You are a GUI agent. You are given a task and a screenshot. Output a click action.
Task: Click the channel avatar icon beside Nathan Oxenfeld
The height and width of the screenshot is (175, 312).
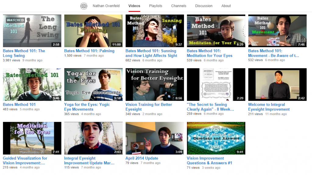(x=83, y=6)
